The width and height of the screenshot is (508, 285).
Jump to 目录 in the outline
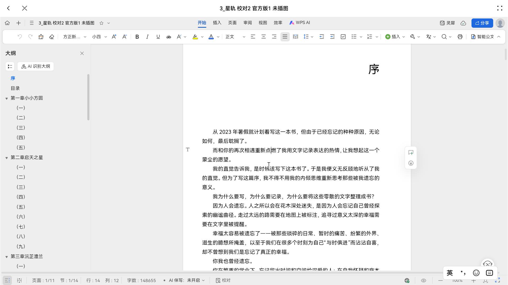click(15, 88)
